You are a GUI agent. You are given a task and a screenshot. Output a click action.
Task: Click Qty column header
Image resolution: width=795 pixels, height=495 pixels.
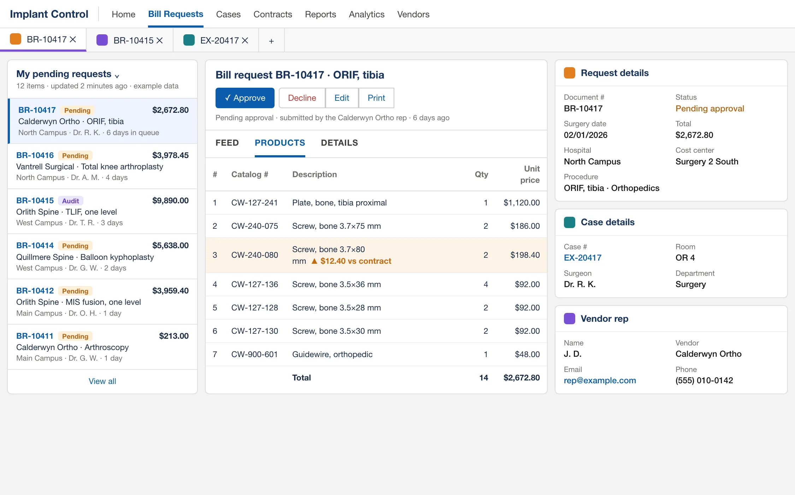tap(481, 174)
